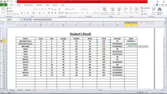Toggle Center horizontal alignment

click(x=52, y=13)
